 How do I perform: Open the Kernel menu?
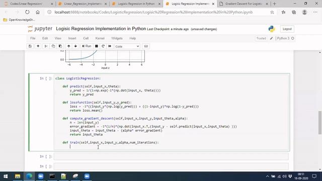[x=100, y=38]
